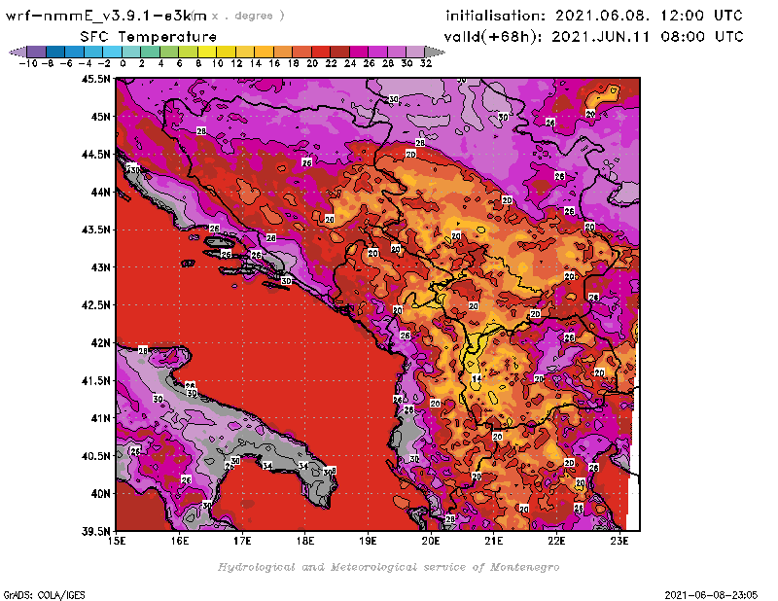Viewport: 778px width, 601px height.
Task: Click the '42.5N' latitude axis label
Action: [x=95, y=305]
